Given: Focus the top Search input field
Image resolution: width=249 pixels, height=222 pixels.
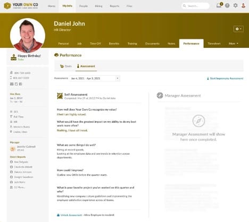Looking at the screenshot, I should click(x=195, y=6).
